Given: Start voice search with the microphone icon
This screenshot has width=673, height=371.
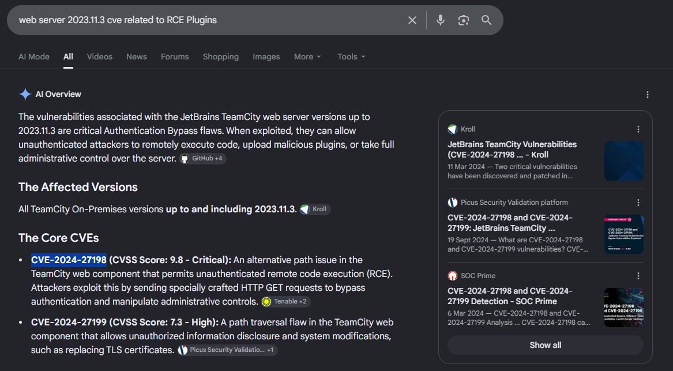Looking at the screenshot, I should point(441,20).
